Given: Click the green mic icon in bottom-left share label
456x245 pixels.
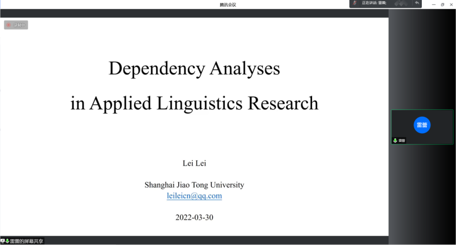Looking at the screenshot, I should (x=7, y=241).
